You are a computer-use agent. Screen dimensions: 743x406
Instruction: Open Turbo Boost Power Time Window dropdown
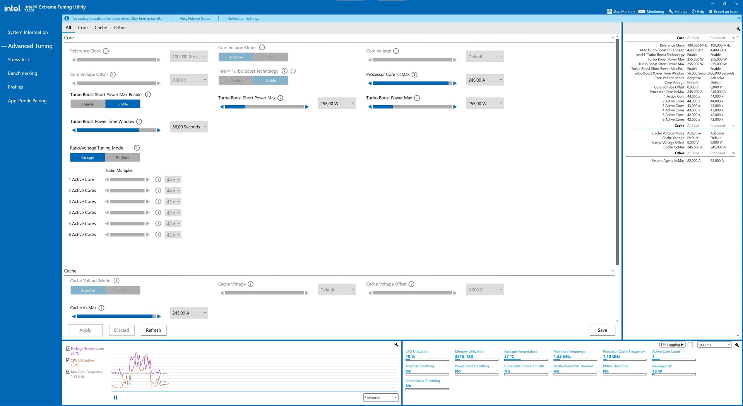pyautogui.click(x=189, y=127)
